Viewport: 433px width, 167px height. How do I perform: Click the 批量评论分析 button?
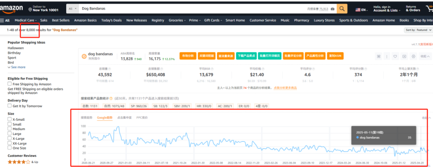tap(293, 56)
